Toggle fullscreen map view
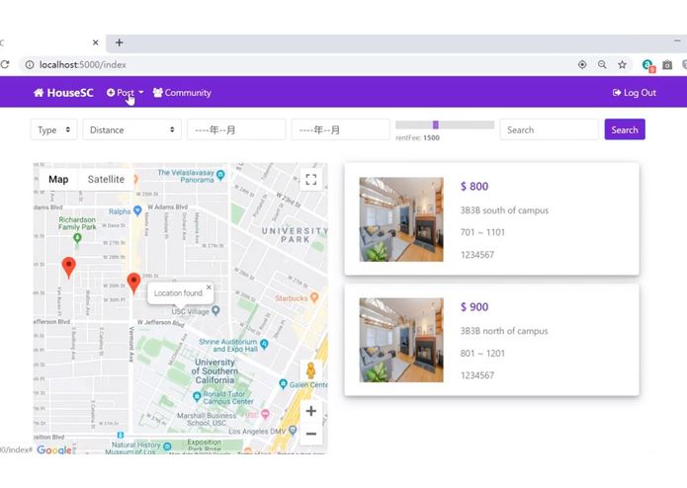Viewport: 687px width, 488px height. coord(311,180)
